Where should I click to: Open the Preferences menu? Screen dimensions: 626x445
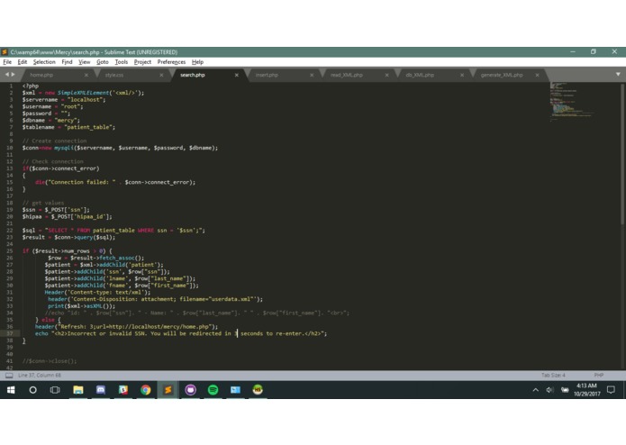pos(171,62)
